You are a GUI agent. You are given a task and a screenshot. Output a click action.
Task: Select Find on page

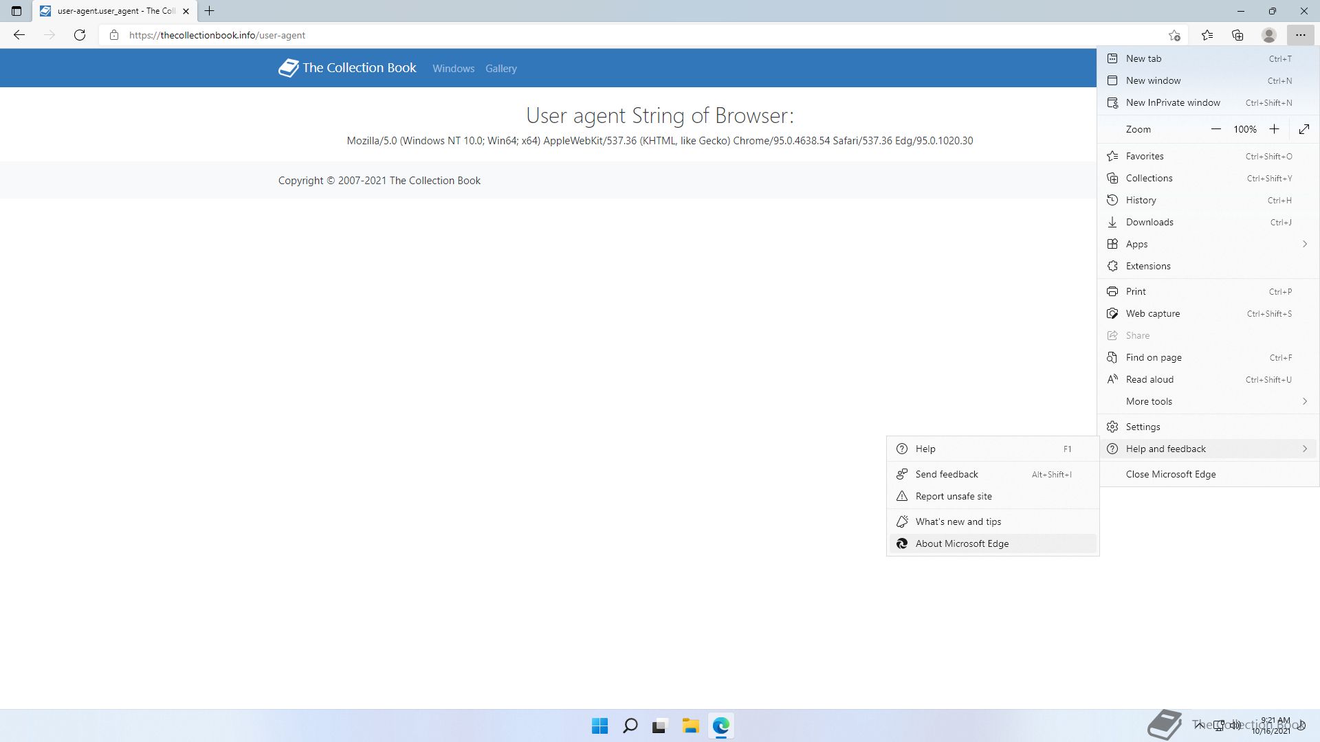[1208, 357]
